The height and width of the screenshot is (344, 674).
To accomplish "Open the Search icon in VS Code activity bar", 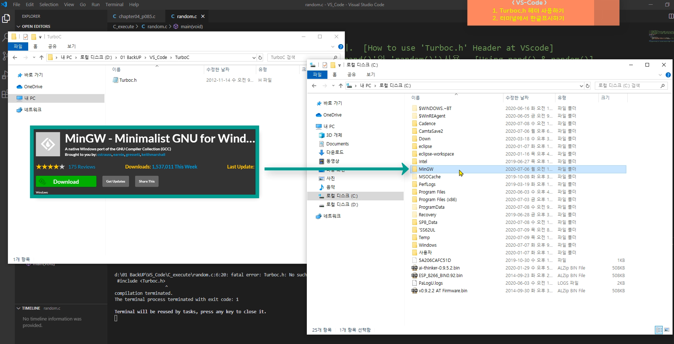I will [x=5, y=37].
